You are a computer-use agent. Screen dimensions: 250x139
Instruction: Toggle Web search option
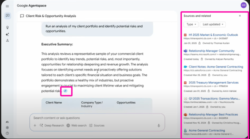(x=76, y=126)
